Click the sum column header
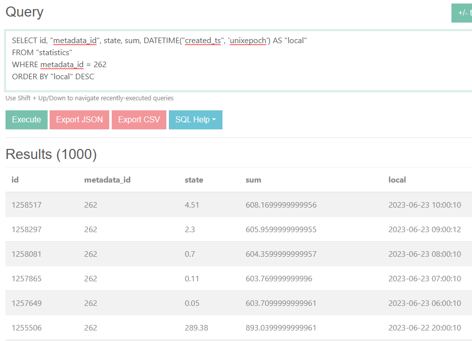 click(254, 180)
